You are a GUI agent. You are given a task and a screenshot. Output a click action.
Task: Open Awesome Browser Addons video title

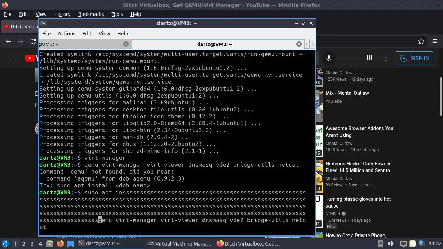pyautogui.click(x=360, y=132)
